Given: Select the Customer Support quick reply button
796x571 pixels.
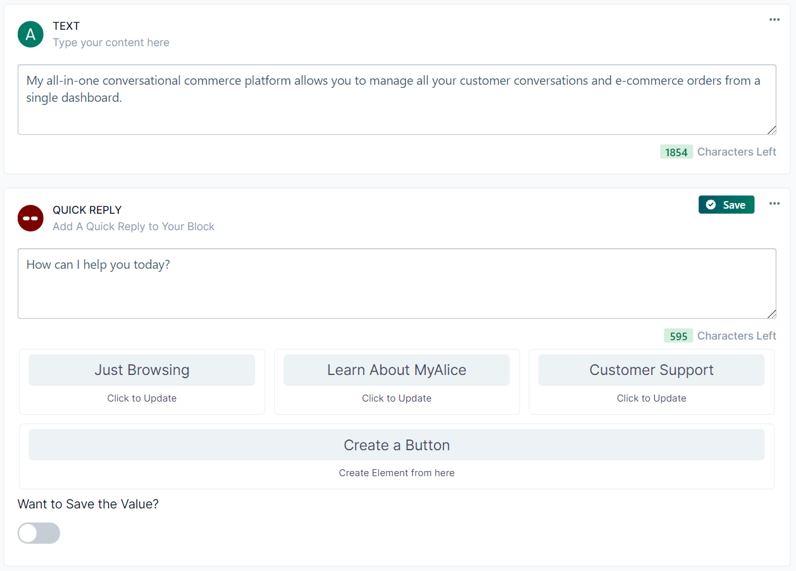Looking at the screenshot, I should point(651,370).
